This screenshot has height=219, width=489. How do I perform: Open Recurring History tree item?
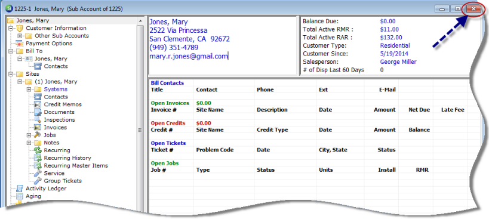click(67, 158)
